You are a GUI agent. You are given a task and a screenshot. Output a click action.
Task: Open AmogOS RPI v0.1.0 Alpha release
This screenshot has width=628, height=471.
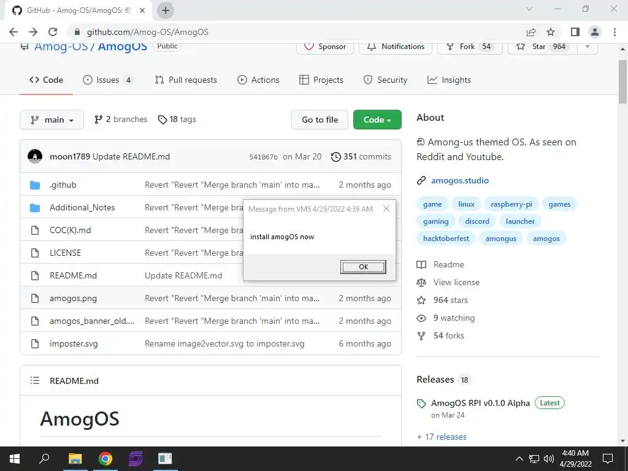[480, 404]
